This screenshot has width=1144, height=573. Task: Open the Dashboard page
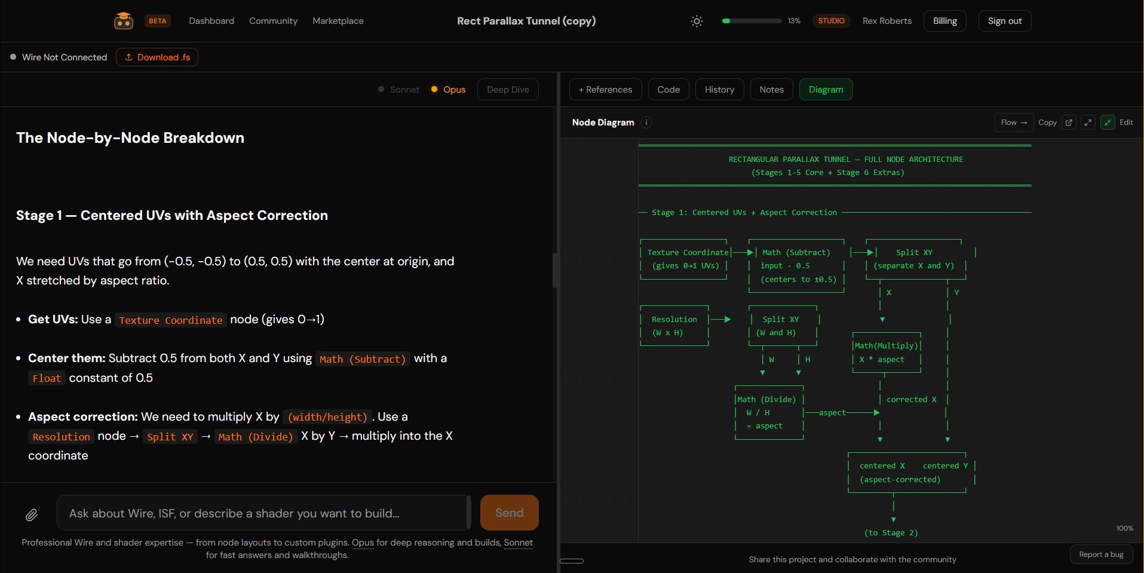tap(211, 21)
